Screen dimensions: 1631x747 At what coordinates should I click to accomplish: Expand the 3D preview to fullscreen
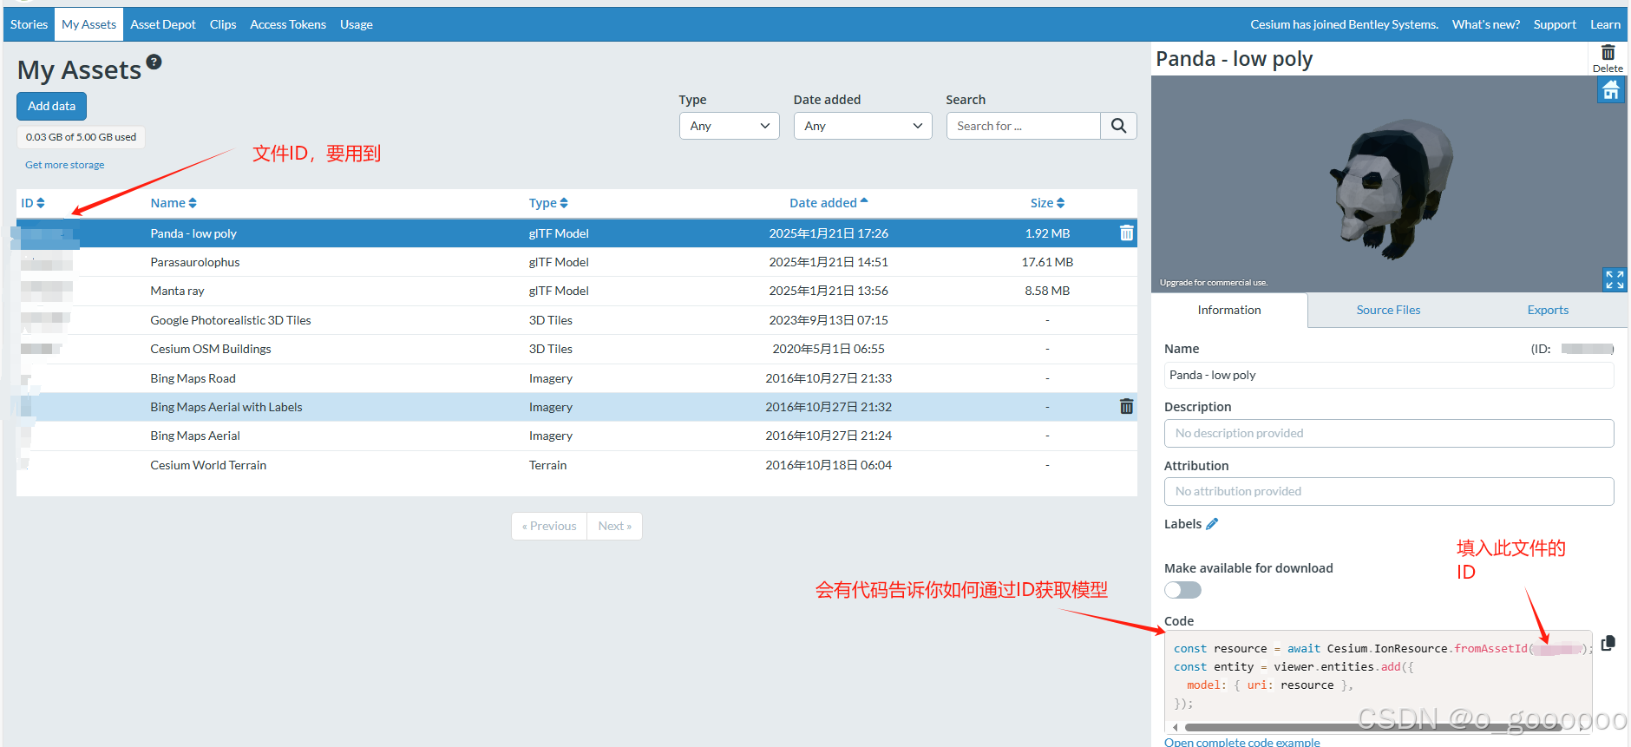(1615, 279)
